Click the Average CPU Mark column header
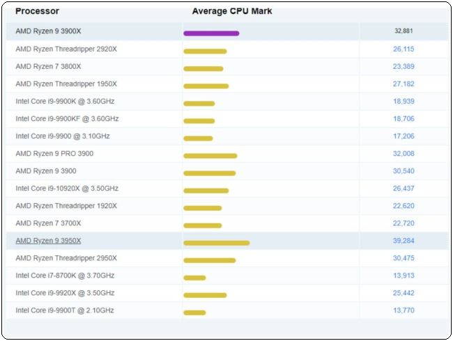The image size is (453, 341). [x=232, y=11]
